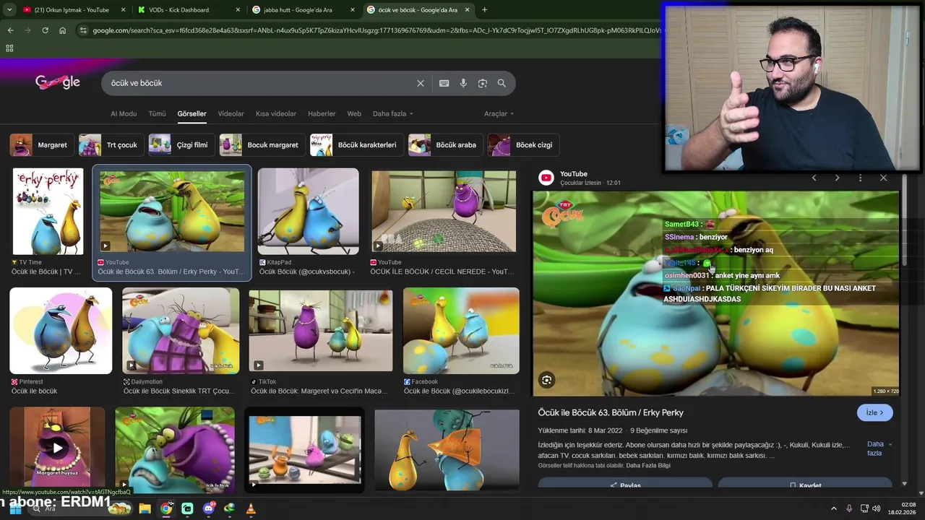The image size is (925, 520).
Task: Open the TikTok Margeret ve Cecil thumbnail
Action: [x=321, y=331]
